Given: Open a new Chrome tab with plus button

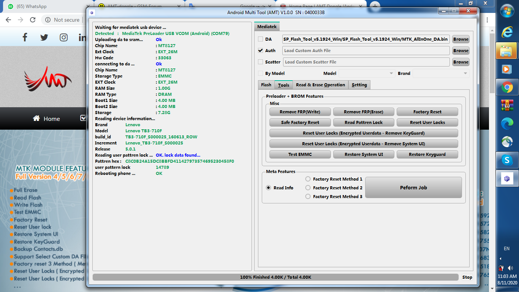Looking at the screenshot, I should 375,6.
